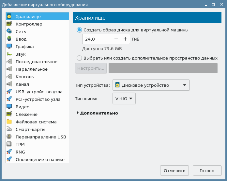227x181 pixels.
Task: Click the chip icon beside TPM
Action: [x=9, y=145]
